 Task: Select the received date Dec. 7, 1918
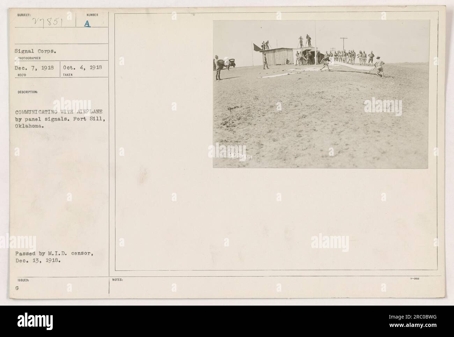tap(35, 68)
